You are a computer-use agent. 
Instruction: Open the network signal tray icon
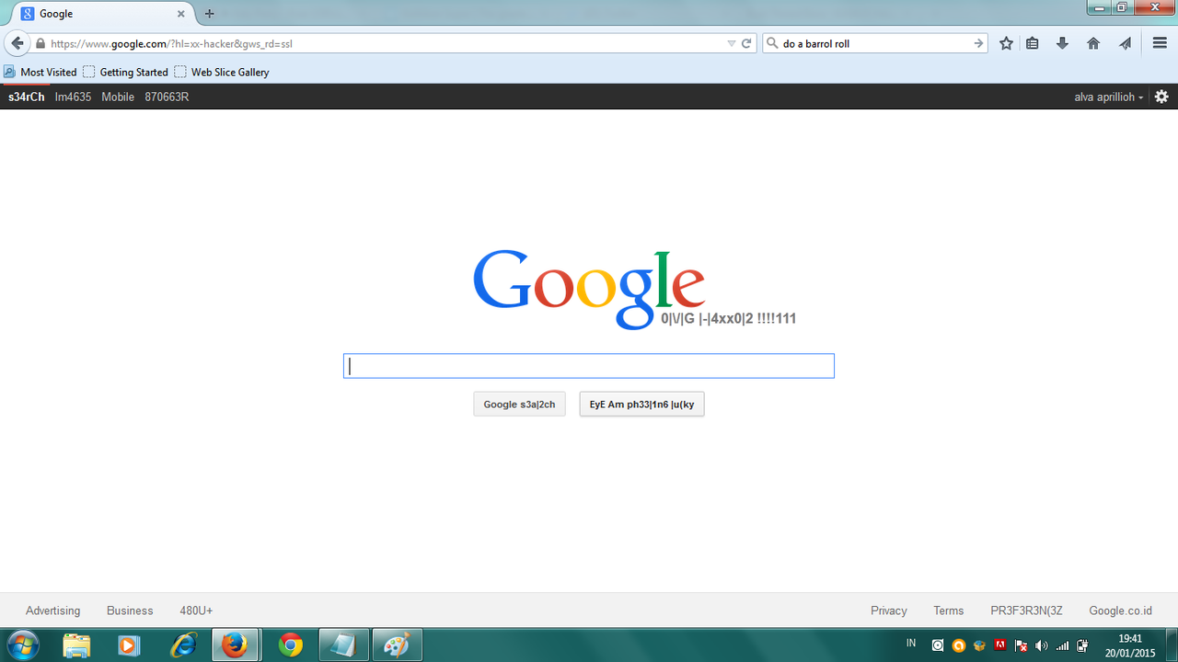pos(1062,645)
